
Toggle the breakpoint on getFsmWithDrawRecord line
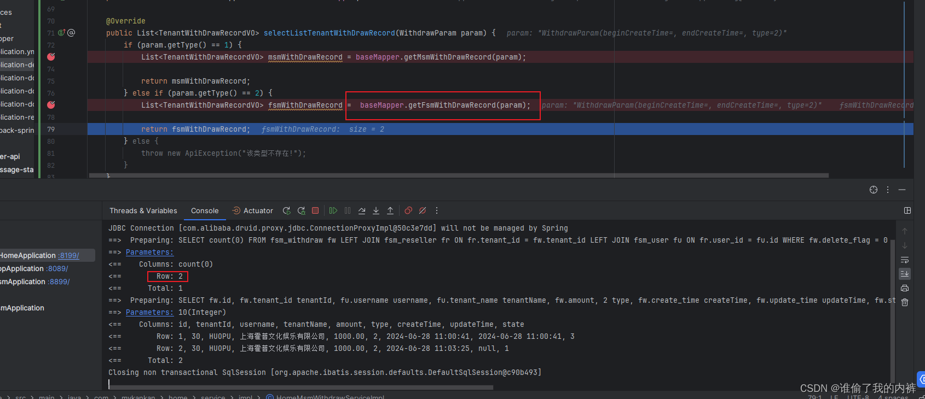pos(51,105)
